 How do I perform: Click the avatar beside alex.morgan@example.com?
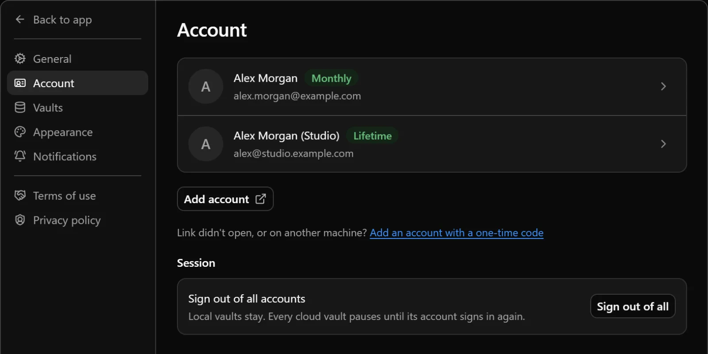click(x=206, y=86)
